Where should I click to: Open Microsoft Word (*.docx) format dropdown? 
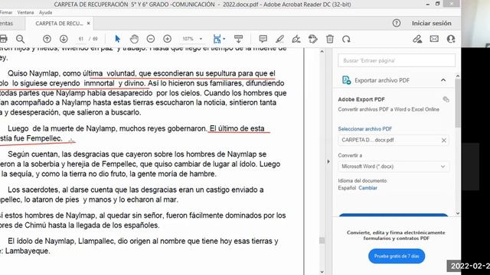point(394,167)
